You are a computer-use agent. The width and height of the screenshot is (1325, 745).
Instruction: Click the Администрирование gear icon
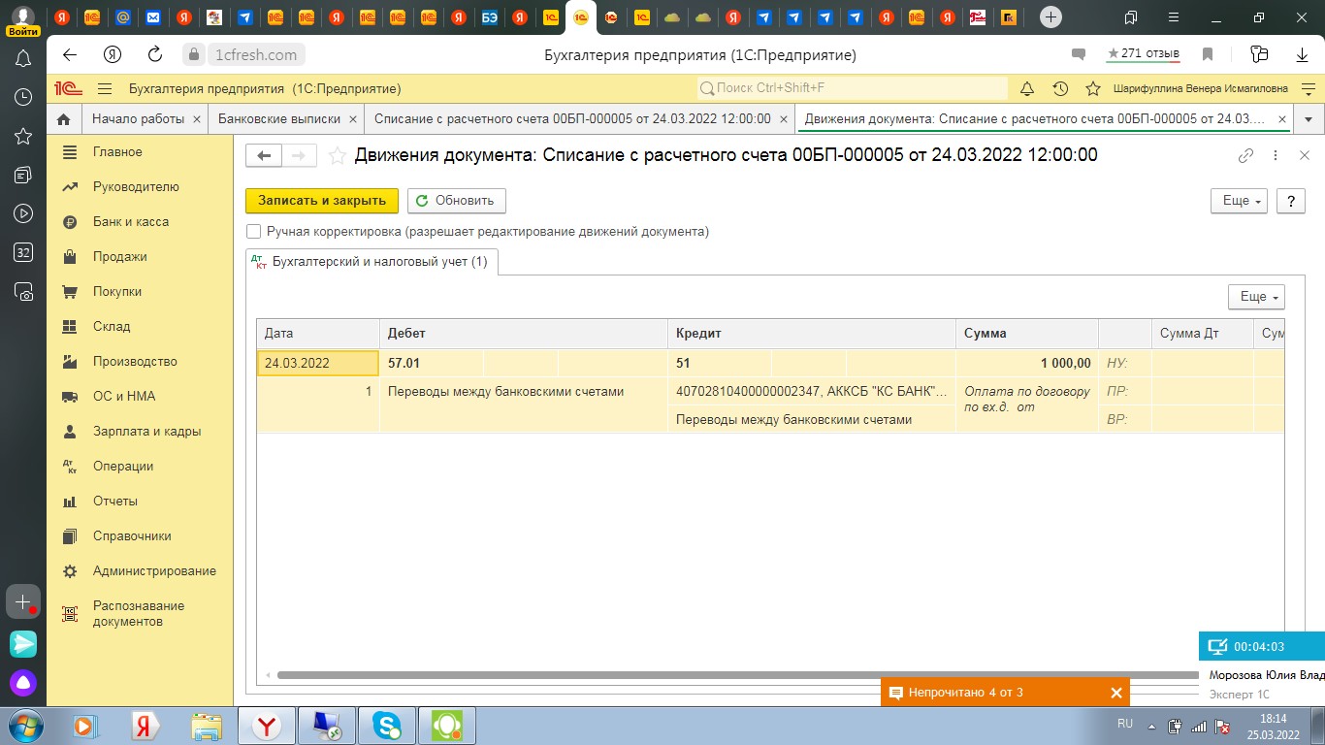[x=70, y=571]
